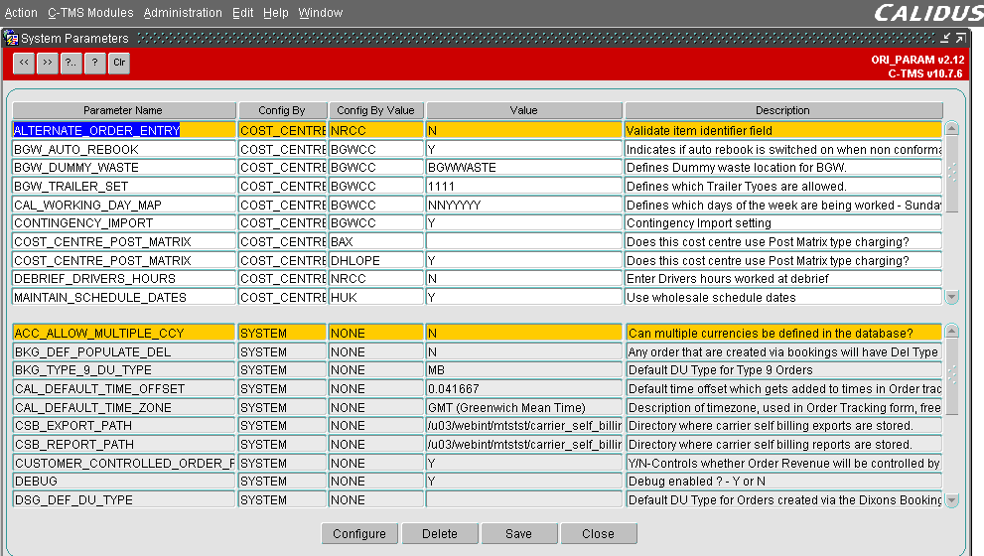Click the NRCC value in ALTERNATE_ORDER_ENTRY row
The image size is (984, 556).
point(376,130)
